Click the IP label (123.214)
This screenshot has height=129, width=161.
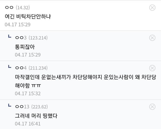coord(38,38)
